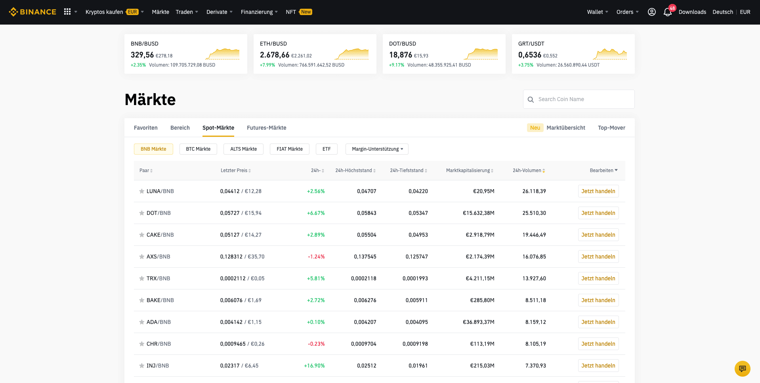Expand the Orders dropdown
The width and height of the screenshot is (760, 383).
click(x=628, y=12)
